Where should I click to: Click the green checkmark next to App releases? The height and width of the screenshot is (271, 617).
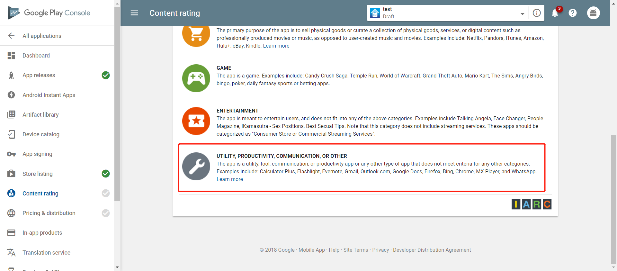pyautogui.click(x=106, y=75)
